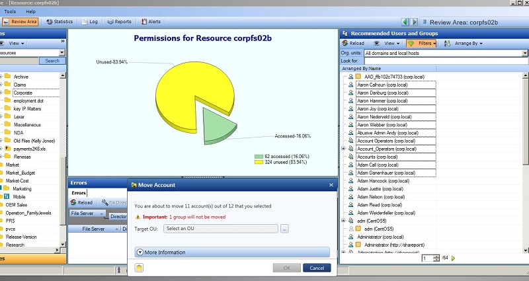The width and height of the screenshot is (529, 281).
Task: Open the Filters dropdown
Action: tap(421, 43)
